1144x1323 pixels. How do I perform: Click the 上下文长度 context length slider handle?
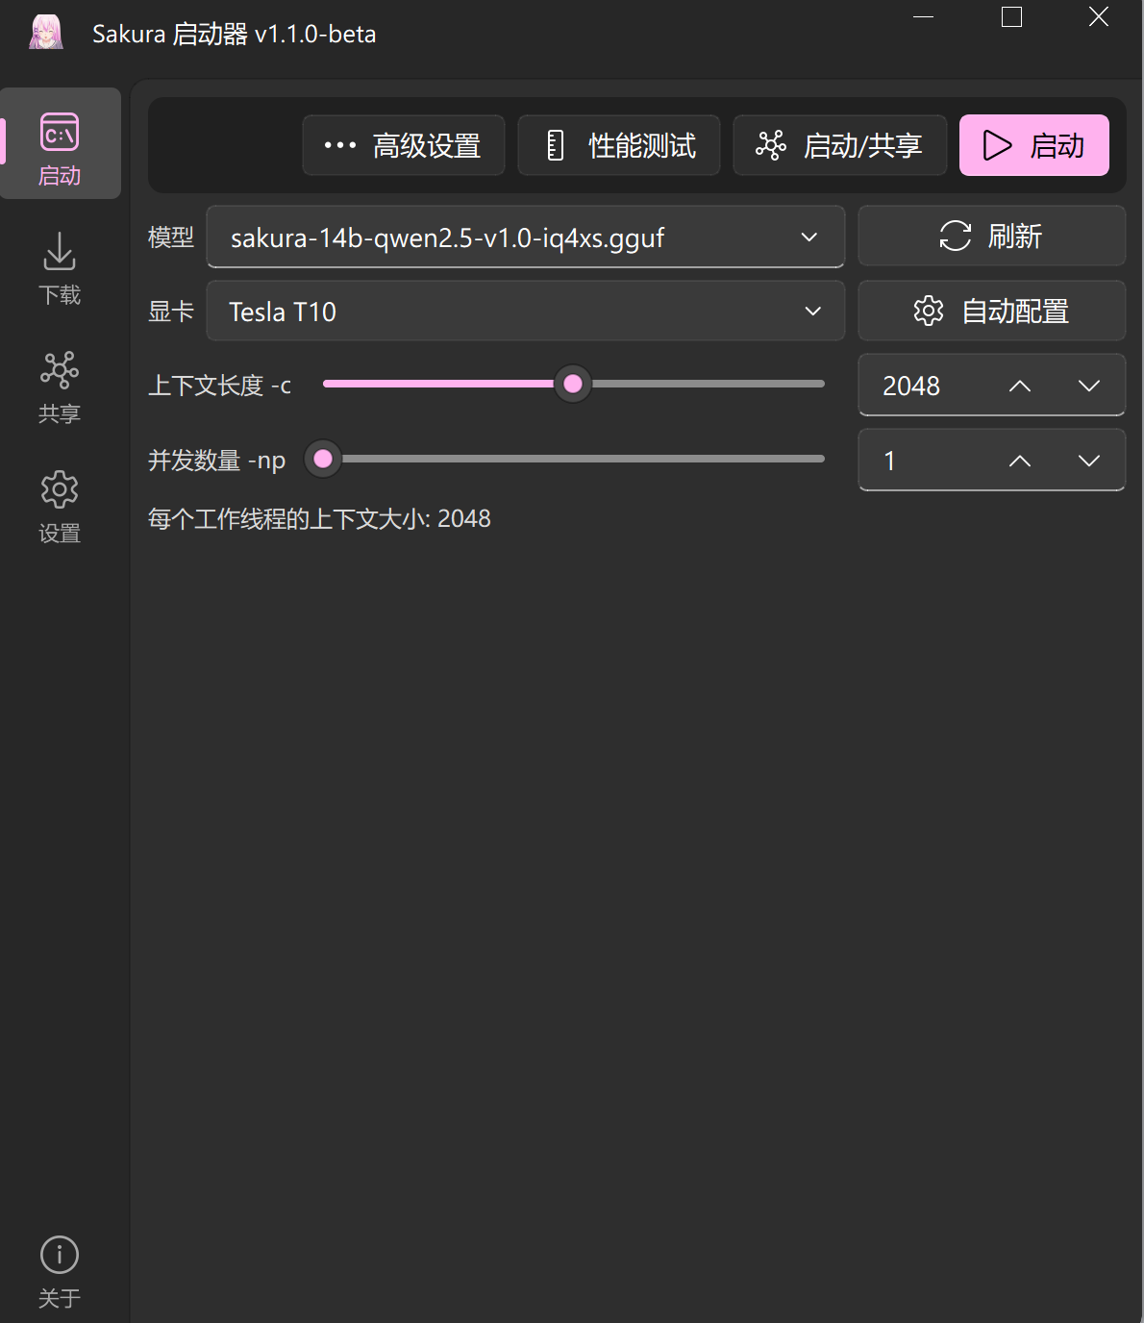[573, 384]
